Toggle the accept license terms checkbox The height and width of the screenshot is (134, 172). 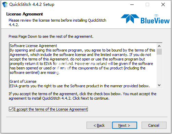coord(11,109)
